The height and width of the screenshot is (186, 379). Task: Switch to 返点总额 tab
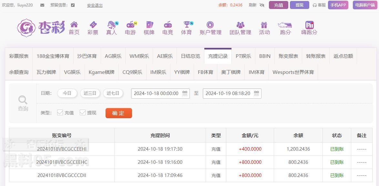(x=343, y=56)
